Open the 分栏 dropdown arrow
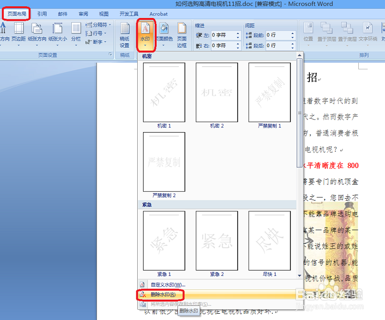 (x=76, y=46)
